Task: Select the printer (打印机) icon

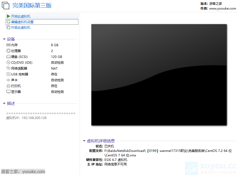Action: pos(8,86)
